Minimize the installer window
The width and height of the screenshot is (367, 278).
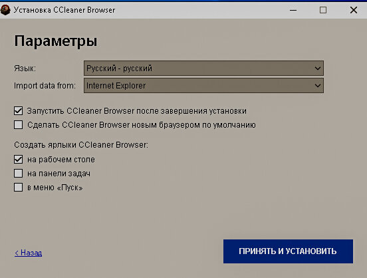point(293,10)
